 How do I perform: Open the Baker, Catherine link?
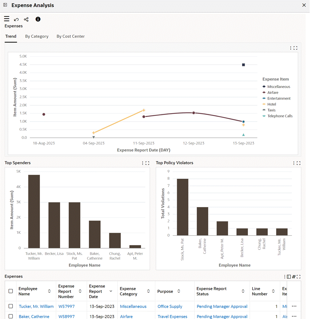click(34, 317)
